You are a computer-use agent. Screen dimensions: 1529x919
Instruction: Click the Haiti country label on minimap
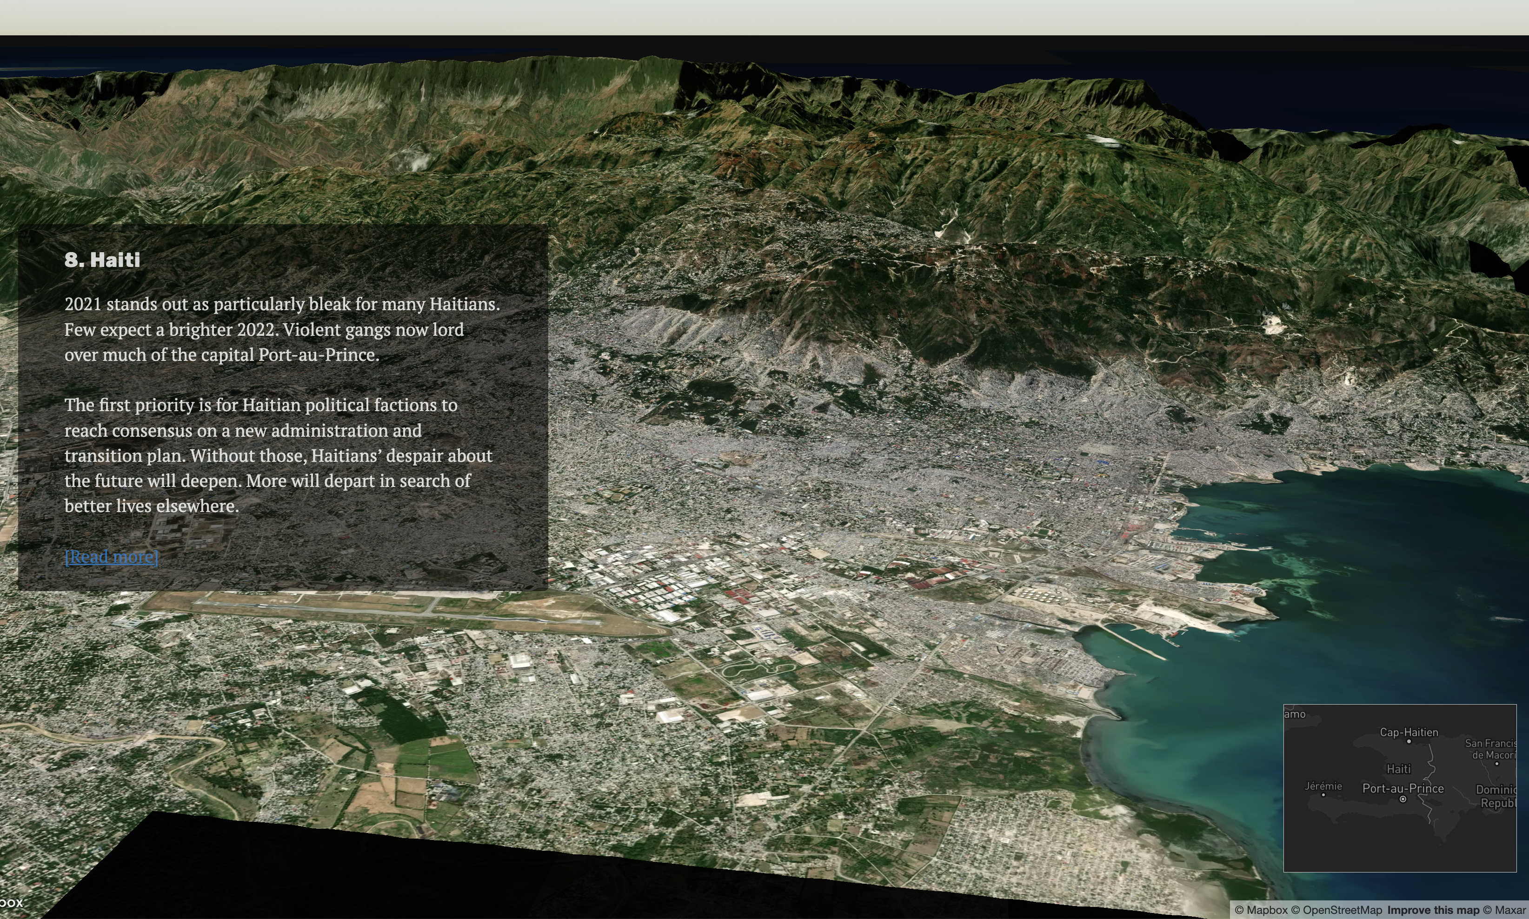coord(1398,769)
